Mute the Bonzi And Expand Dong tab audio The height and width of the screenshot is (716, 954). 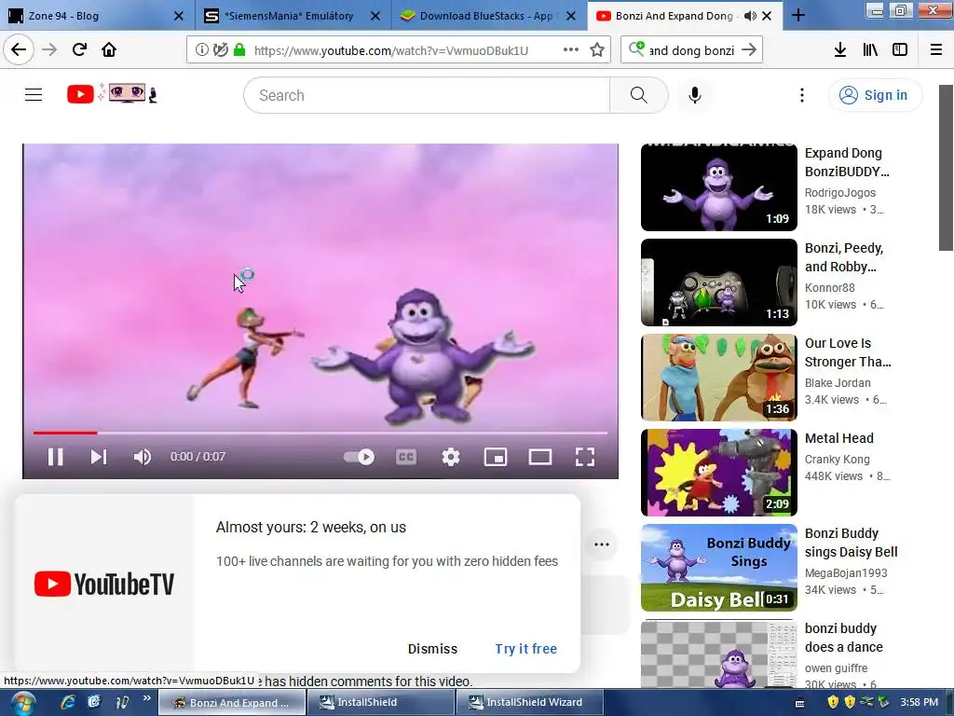click(x=750, y=16)
